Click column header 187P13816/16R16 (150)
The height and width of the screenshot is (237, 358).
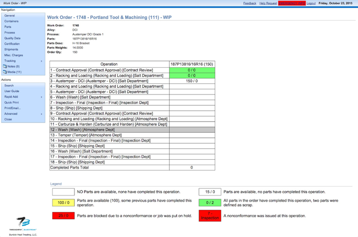tap(192, 64)
